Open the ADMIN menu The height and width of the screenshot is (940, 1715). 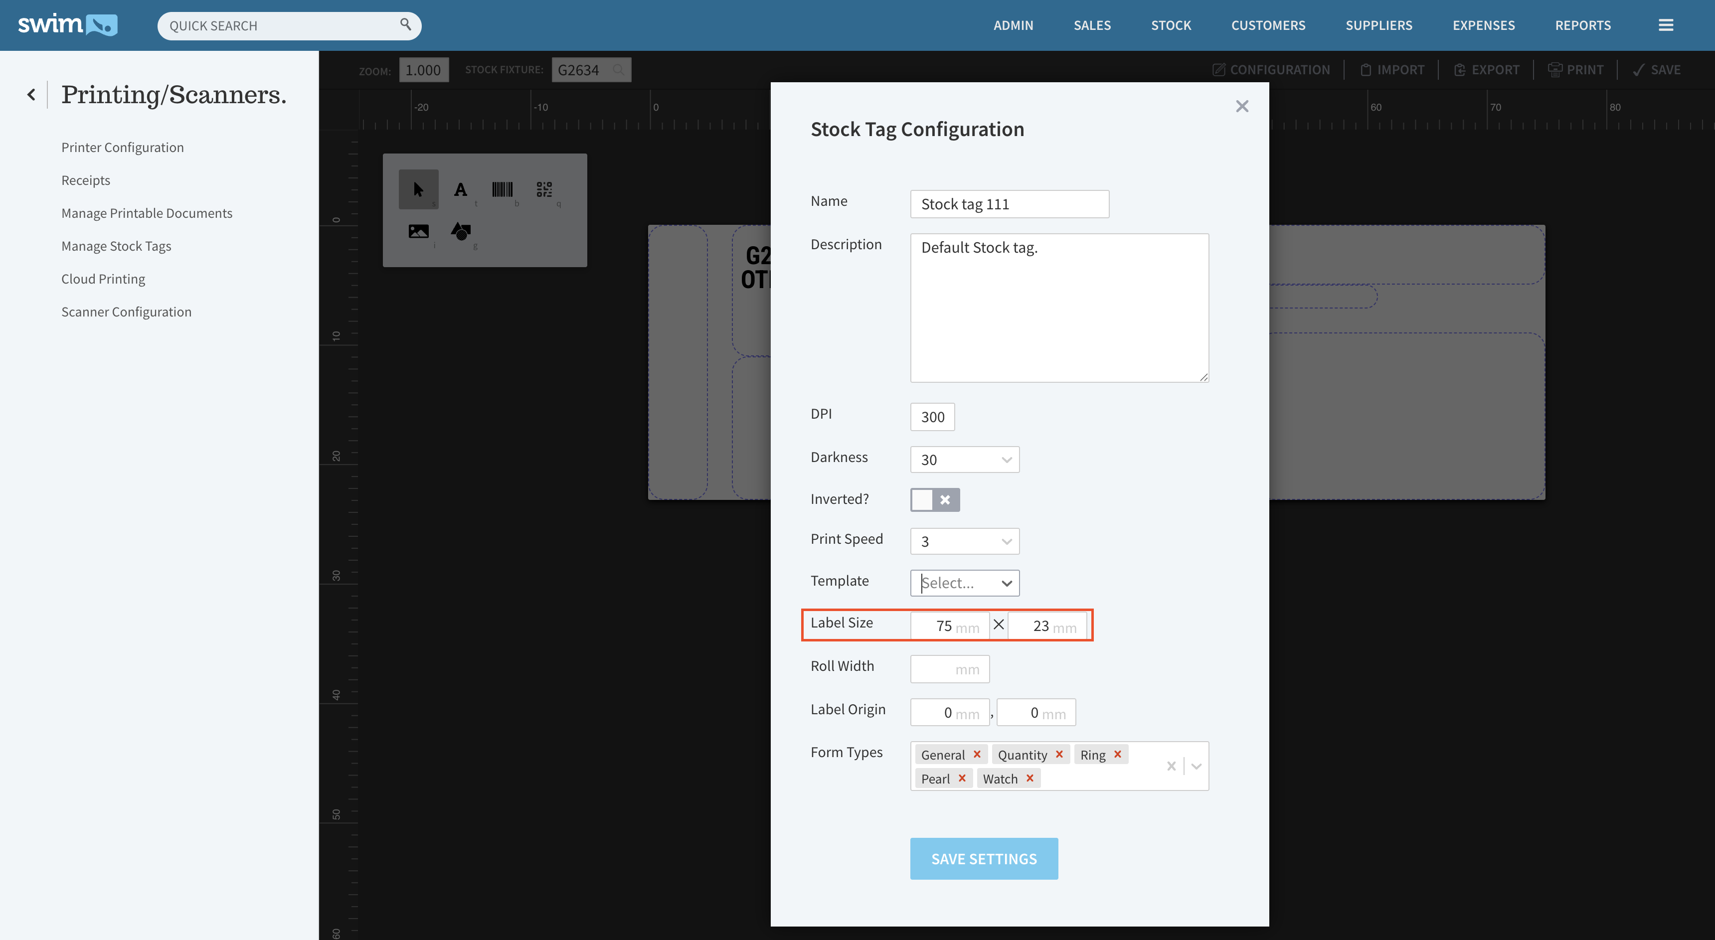pyautogui.click(x=1013, y=25)
